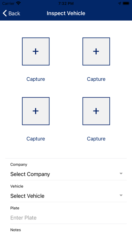Open the Select Vehicle dropdown
132x235 pixels.
click(66, 196)
